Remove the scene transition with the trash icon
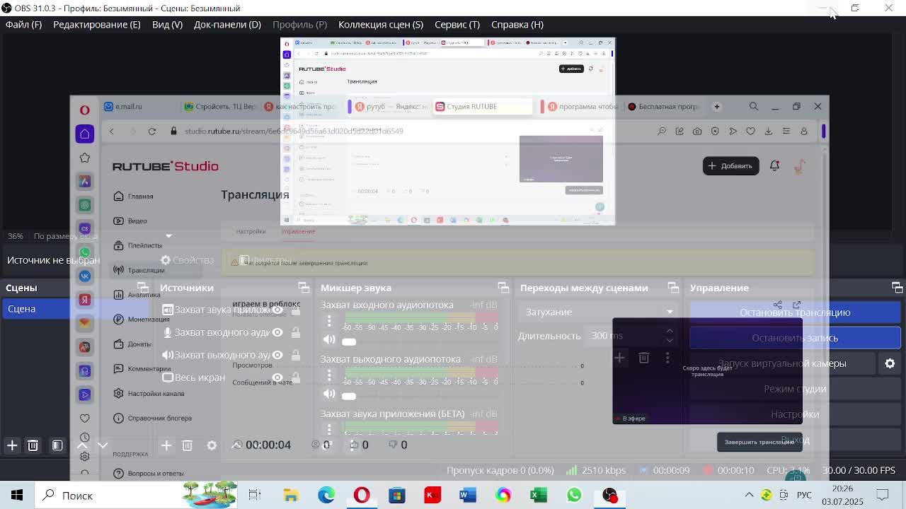This screenshot has width=906, height=509. [x=643, y=358]
